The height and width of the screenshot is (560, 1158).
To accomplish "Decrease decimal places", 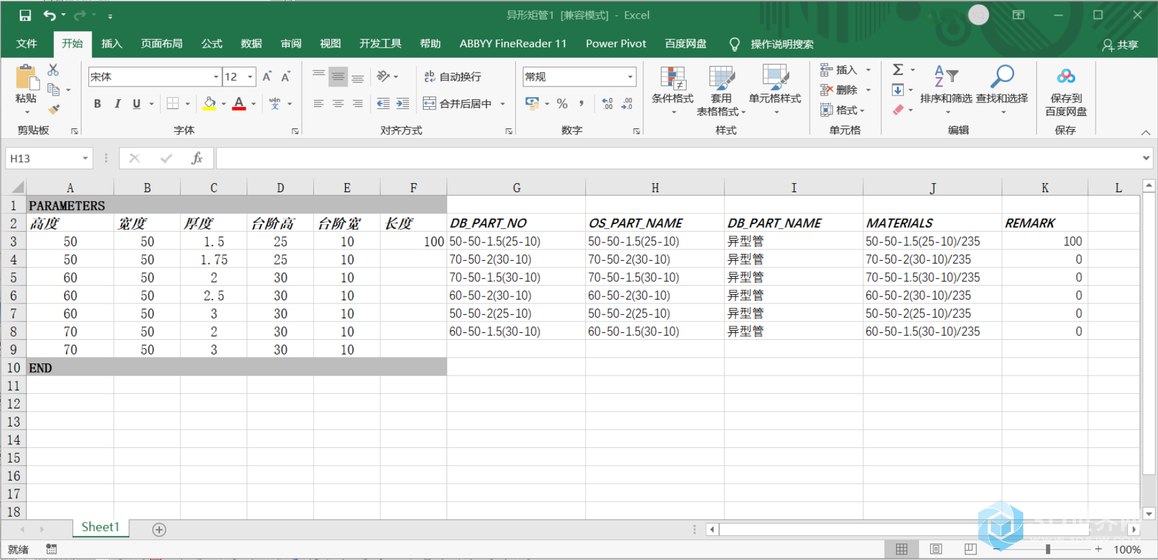I will [x=627, y=104].
